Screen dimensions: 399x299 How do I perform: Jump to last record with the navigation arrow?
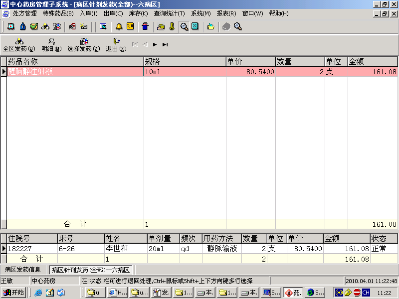pyautogui.click(x=165, y=45)
